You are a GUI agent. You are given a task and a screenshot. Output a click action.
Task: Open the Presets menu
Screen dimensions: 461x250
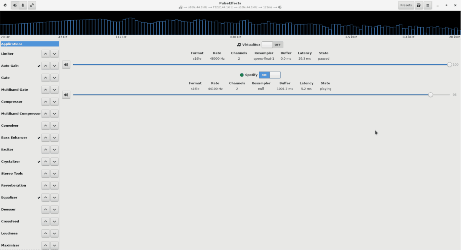coord(406,5)
